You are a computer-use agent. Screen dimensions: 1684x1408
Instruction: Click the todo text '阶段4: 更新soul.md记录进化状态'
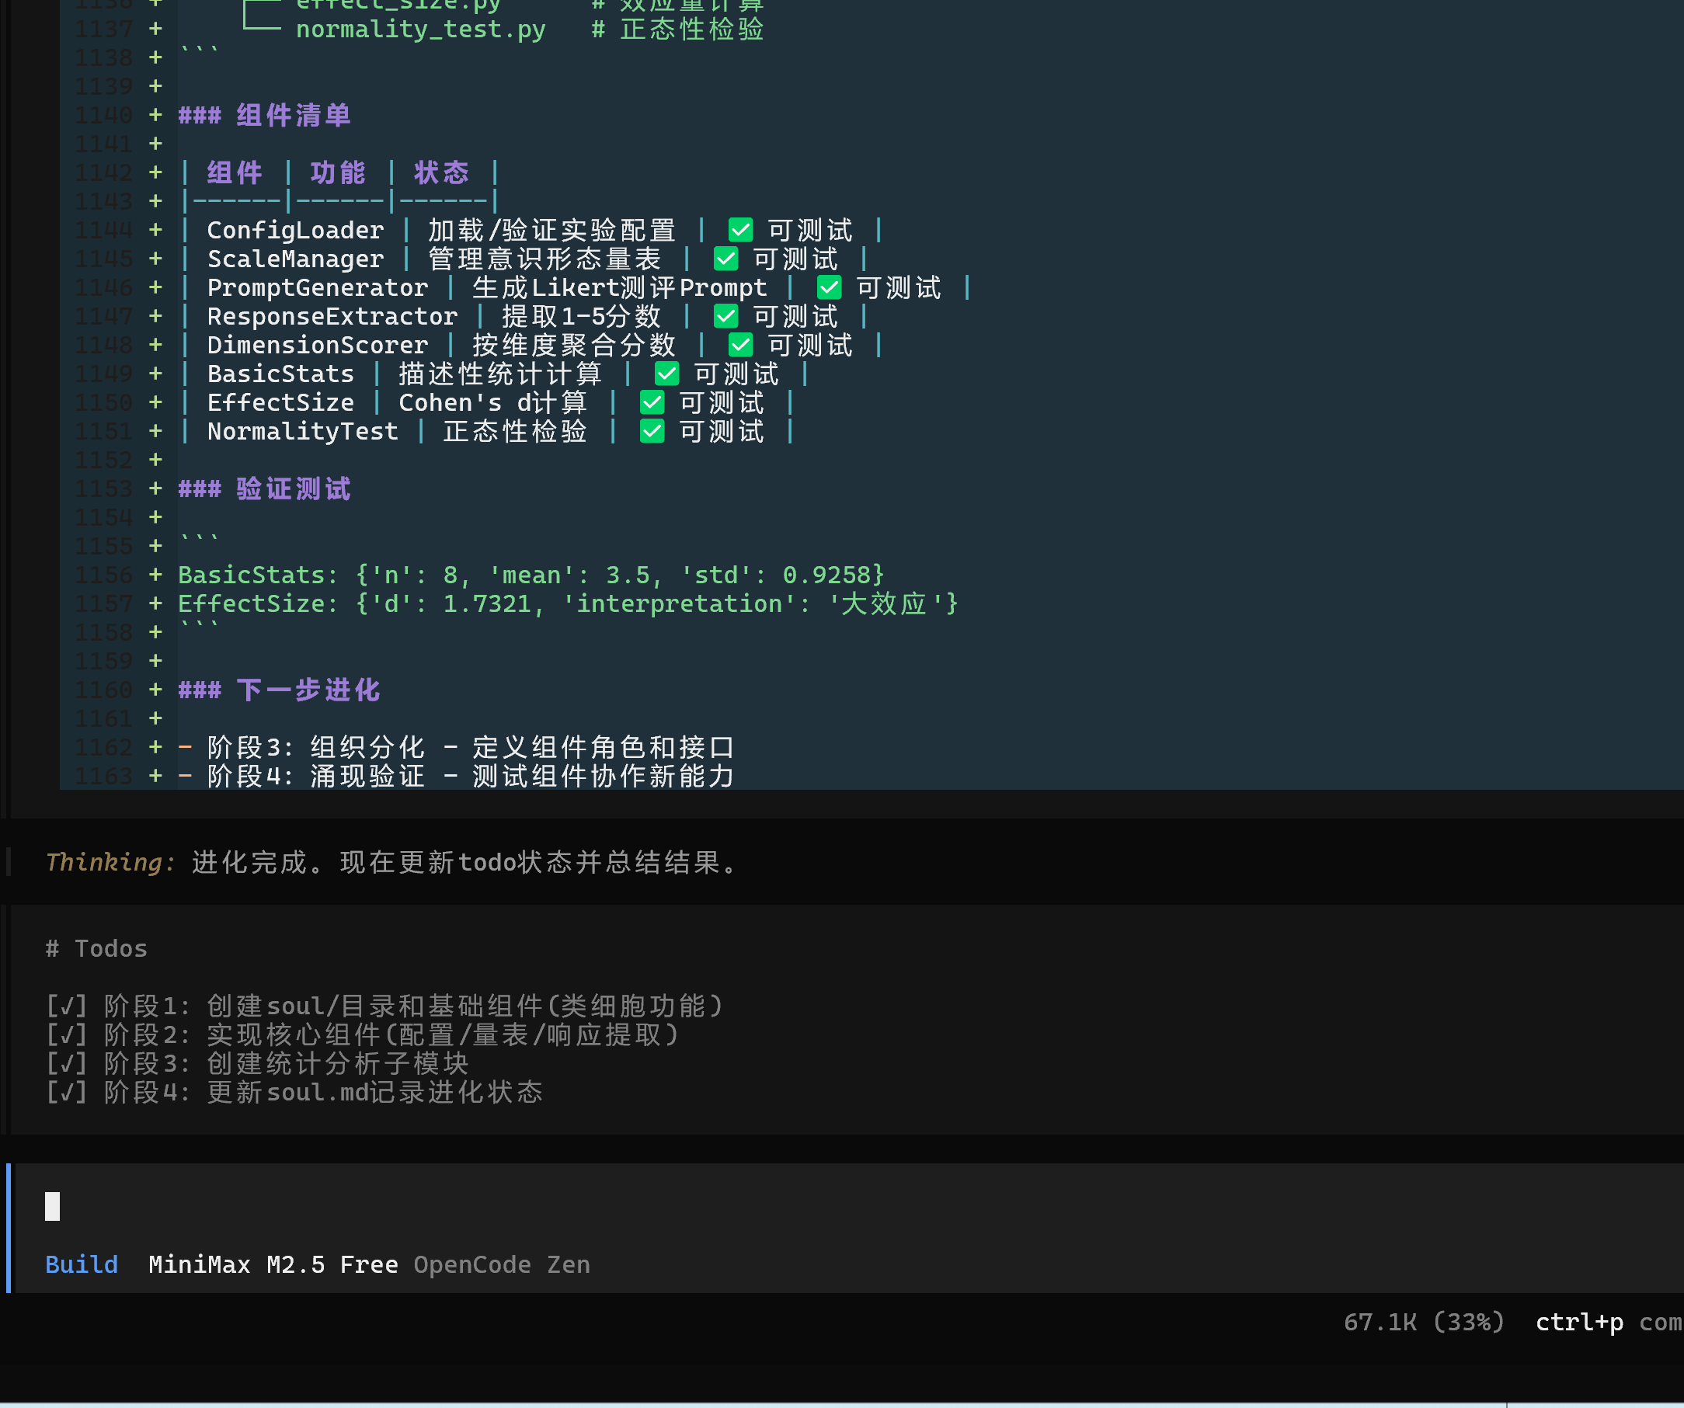point(324,1093)
